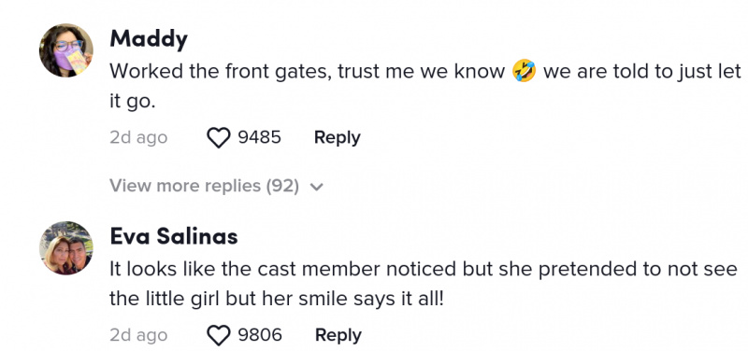Image resolution: width=748 pixels, height=351 pixels.
Task: Click the laughing emoji in Maddy's comment
Action: 524,72
